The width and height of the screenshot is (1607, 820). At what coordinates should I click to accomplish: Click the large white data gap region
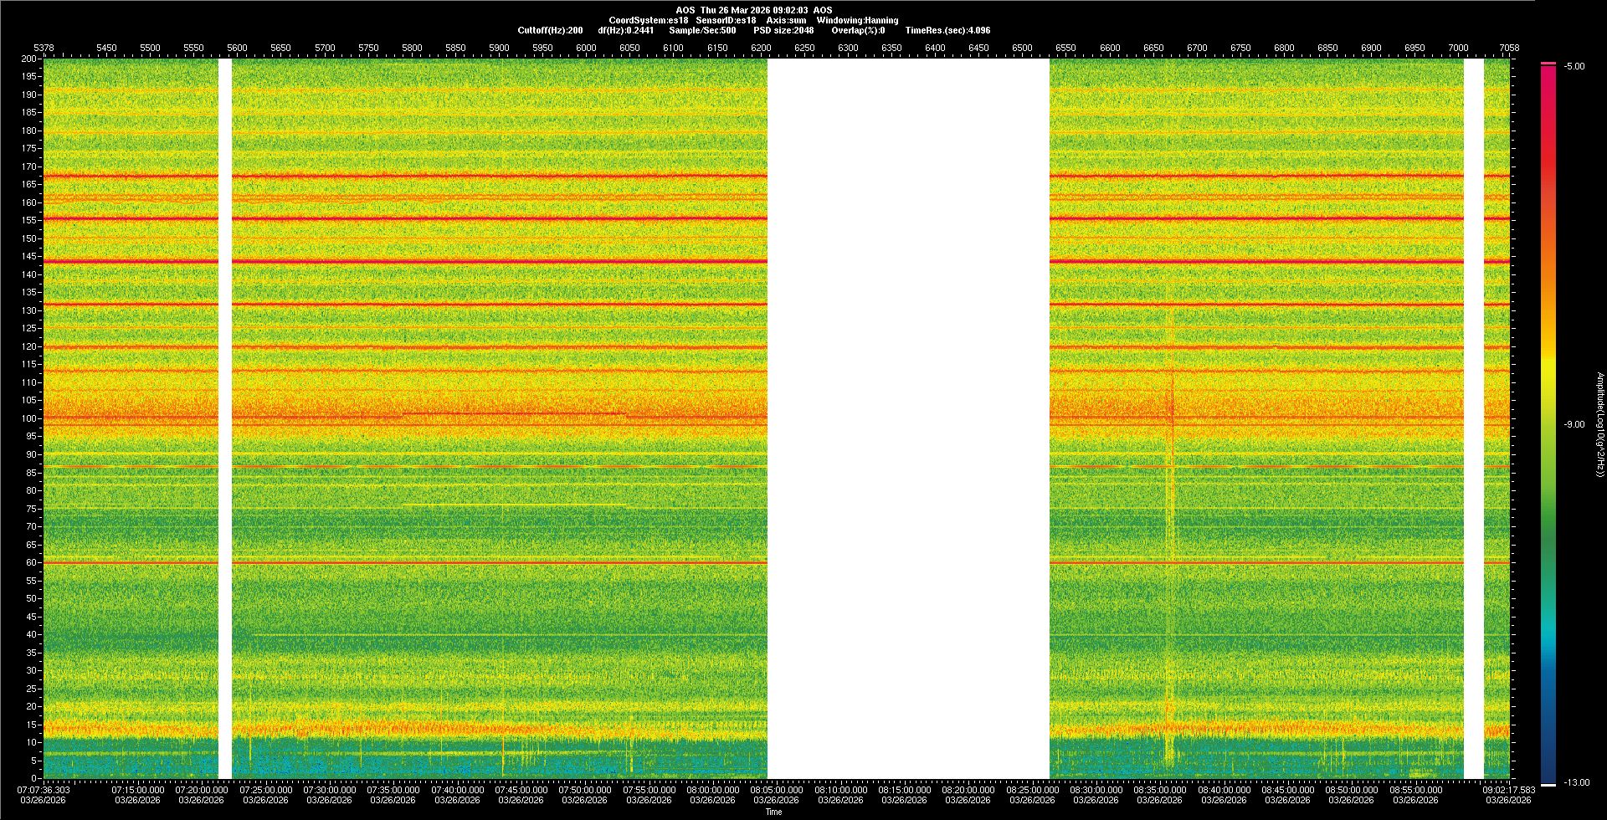click(908, 418)
